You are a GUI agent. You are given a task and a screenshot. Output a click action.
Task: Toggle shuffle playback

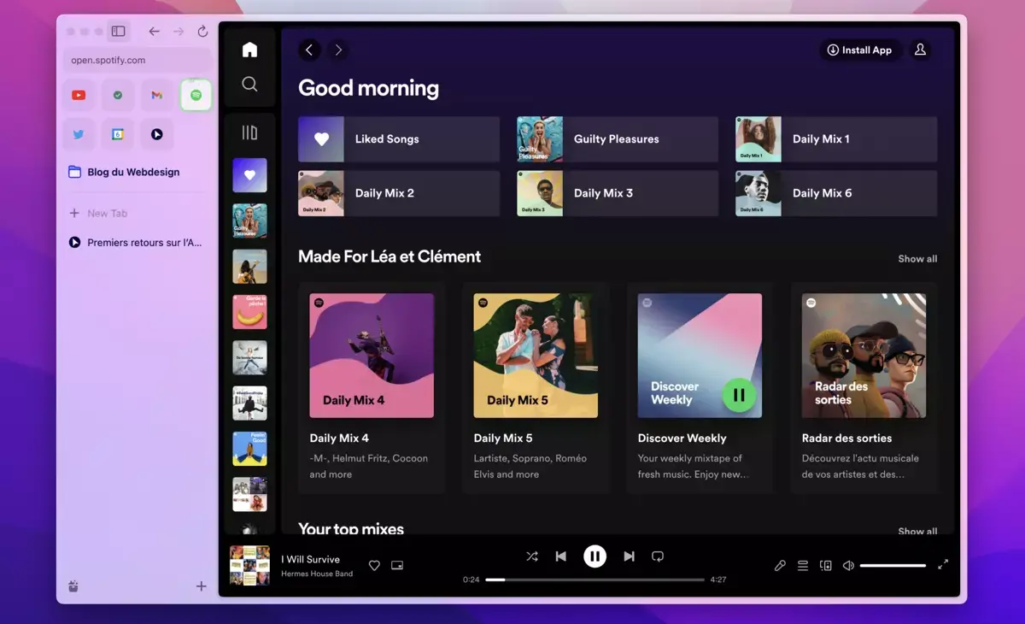pos(532,556)
